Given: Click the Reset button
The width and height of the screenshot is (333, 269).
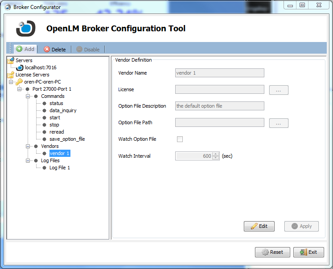Looking at the screenshot, I should (x=272, y=252).
